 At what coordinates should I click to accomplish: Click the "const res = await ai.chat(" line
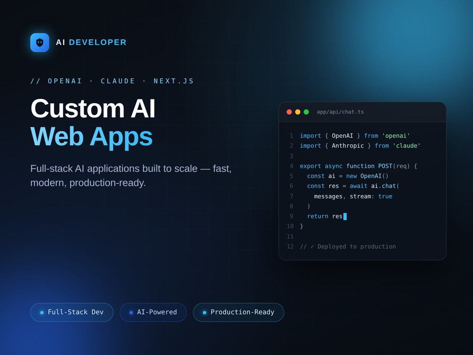[353, 186]
